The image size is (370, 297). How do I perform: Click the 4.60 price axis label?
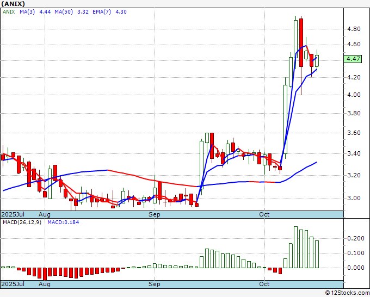[354, 45]
